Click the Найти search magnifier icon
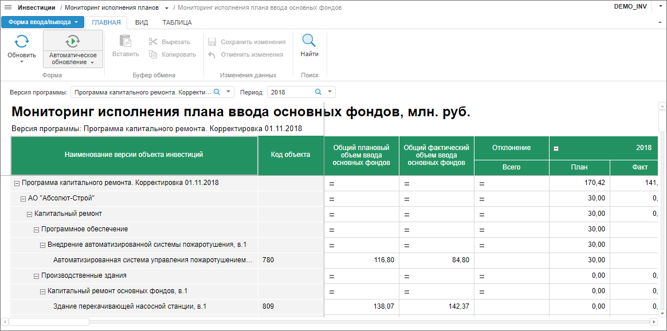The image size is (667, 331). 309,41
